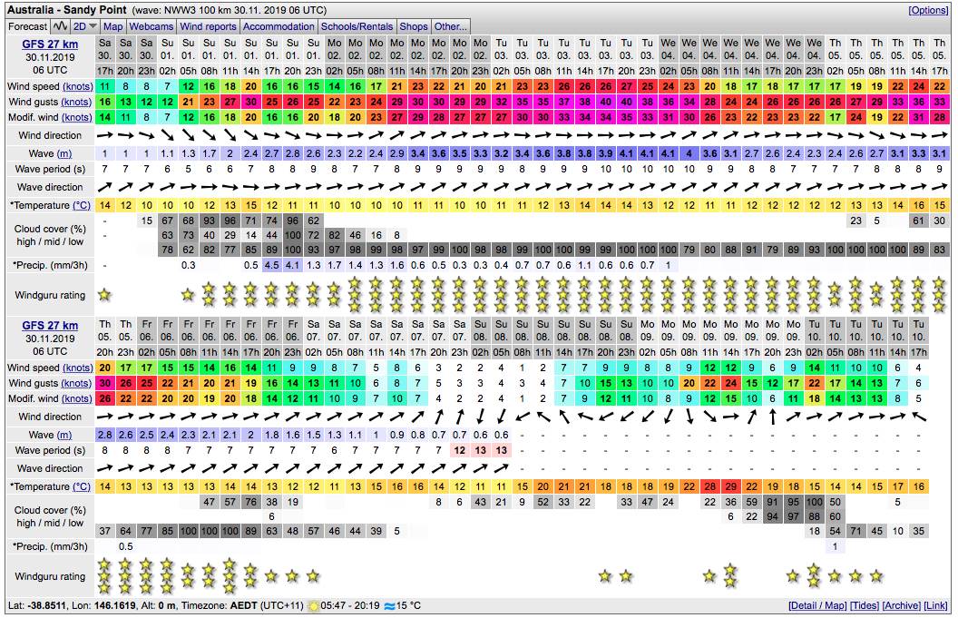This screenshot has width=958, height=618.
Task: Open the Tides link
Action: point(864,605)
